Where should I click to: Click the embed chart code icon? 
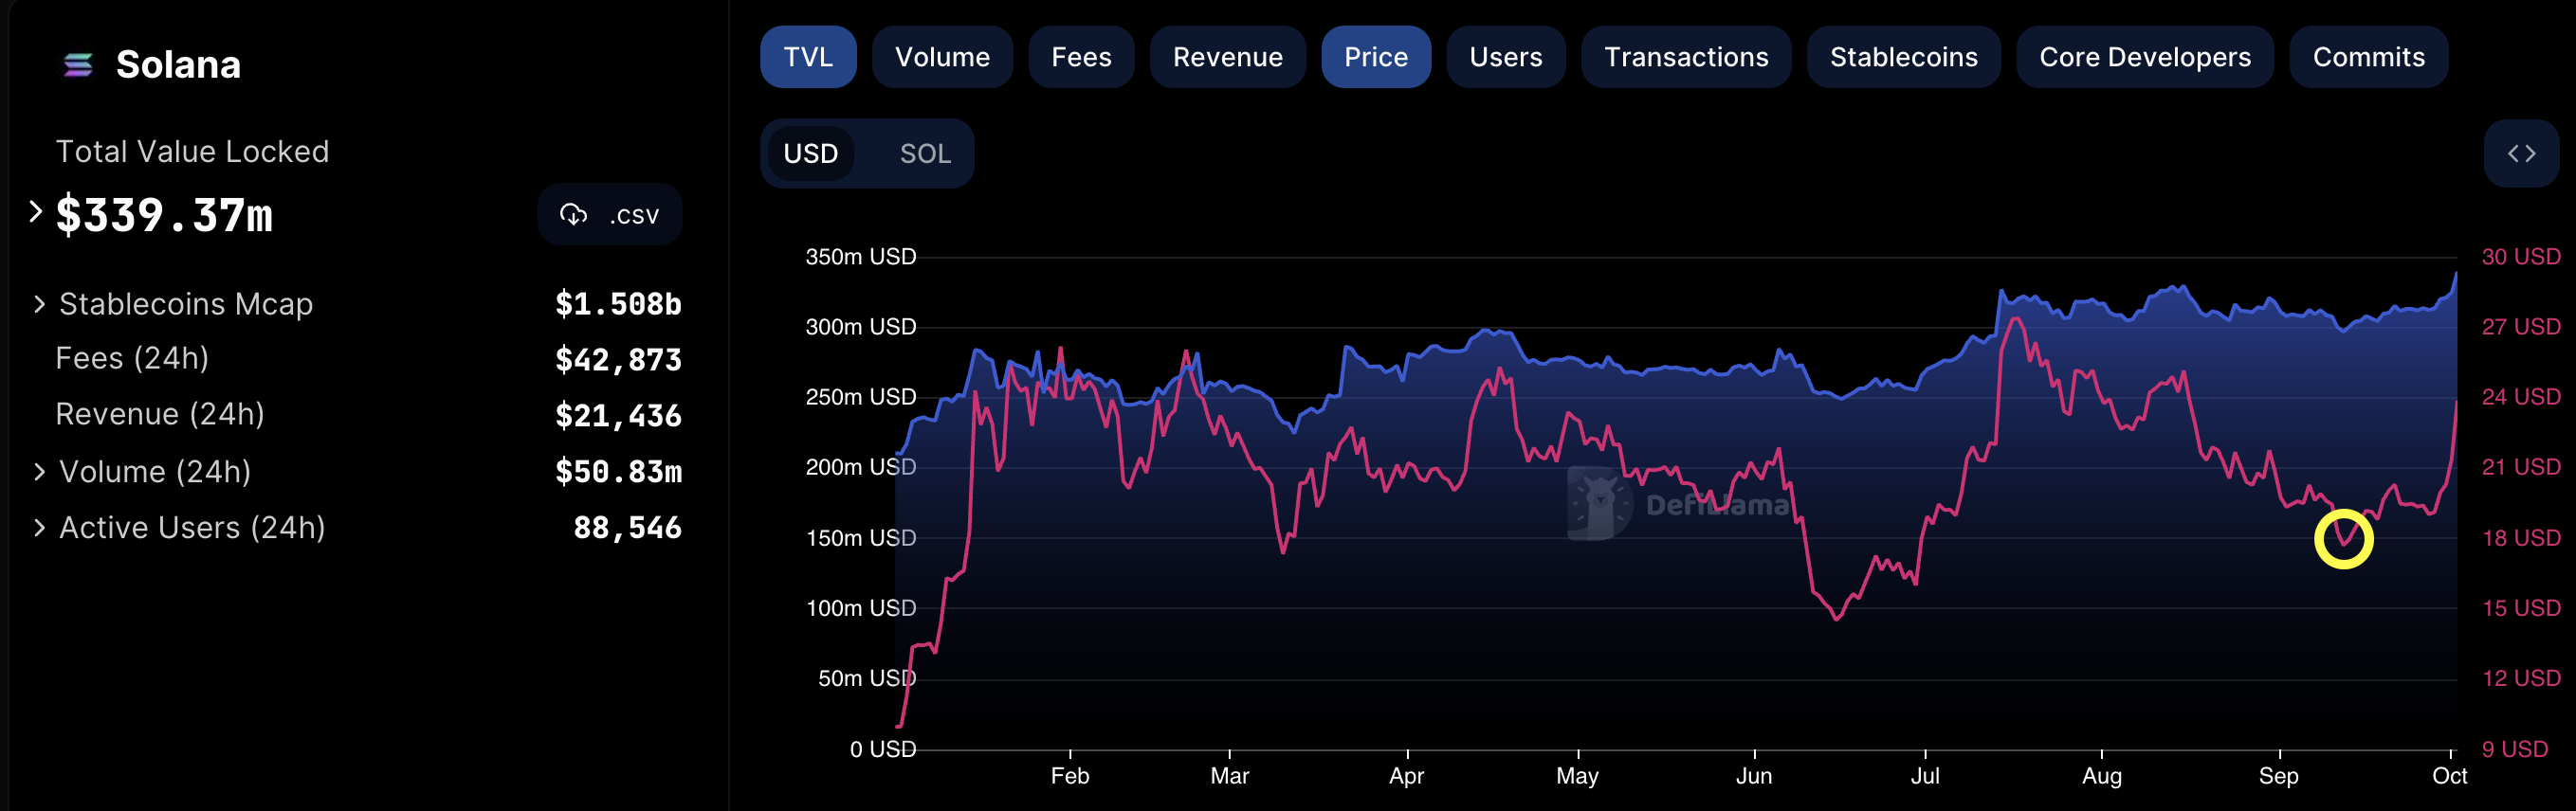(2520, 153)
